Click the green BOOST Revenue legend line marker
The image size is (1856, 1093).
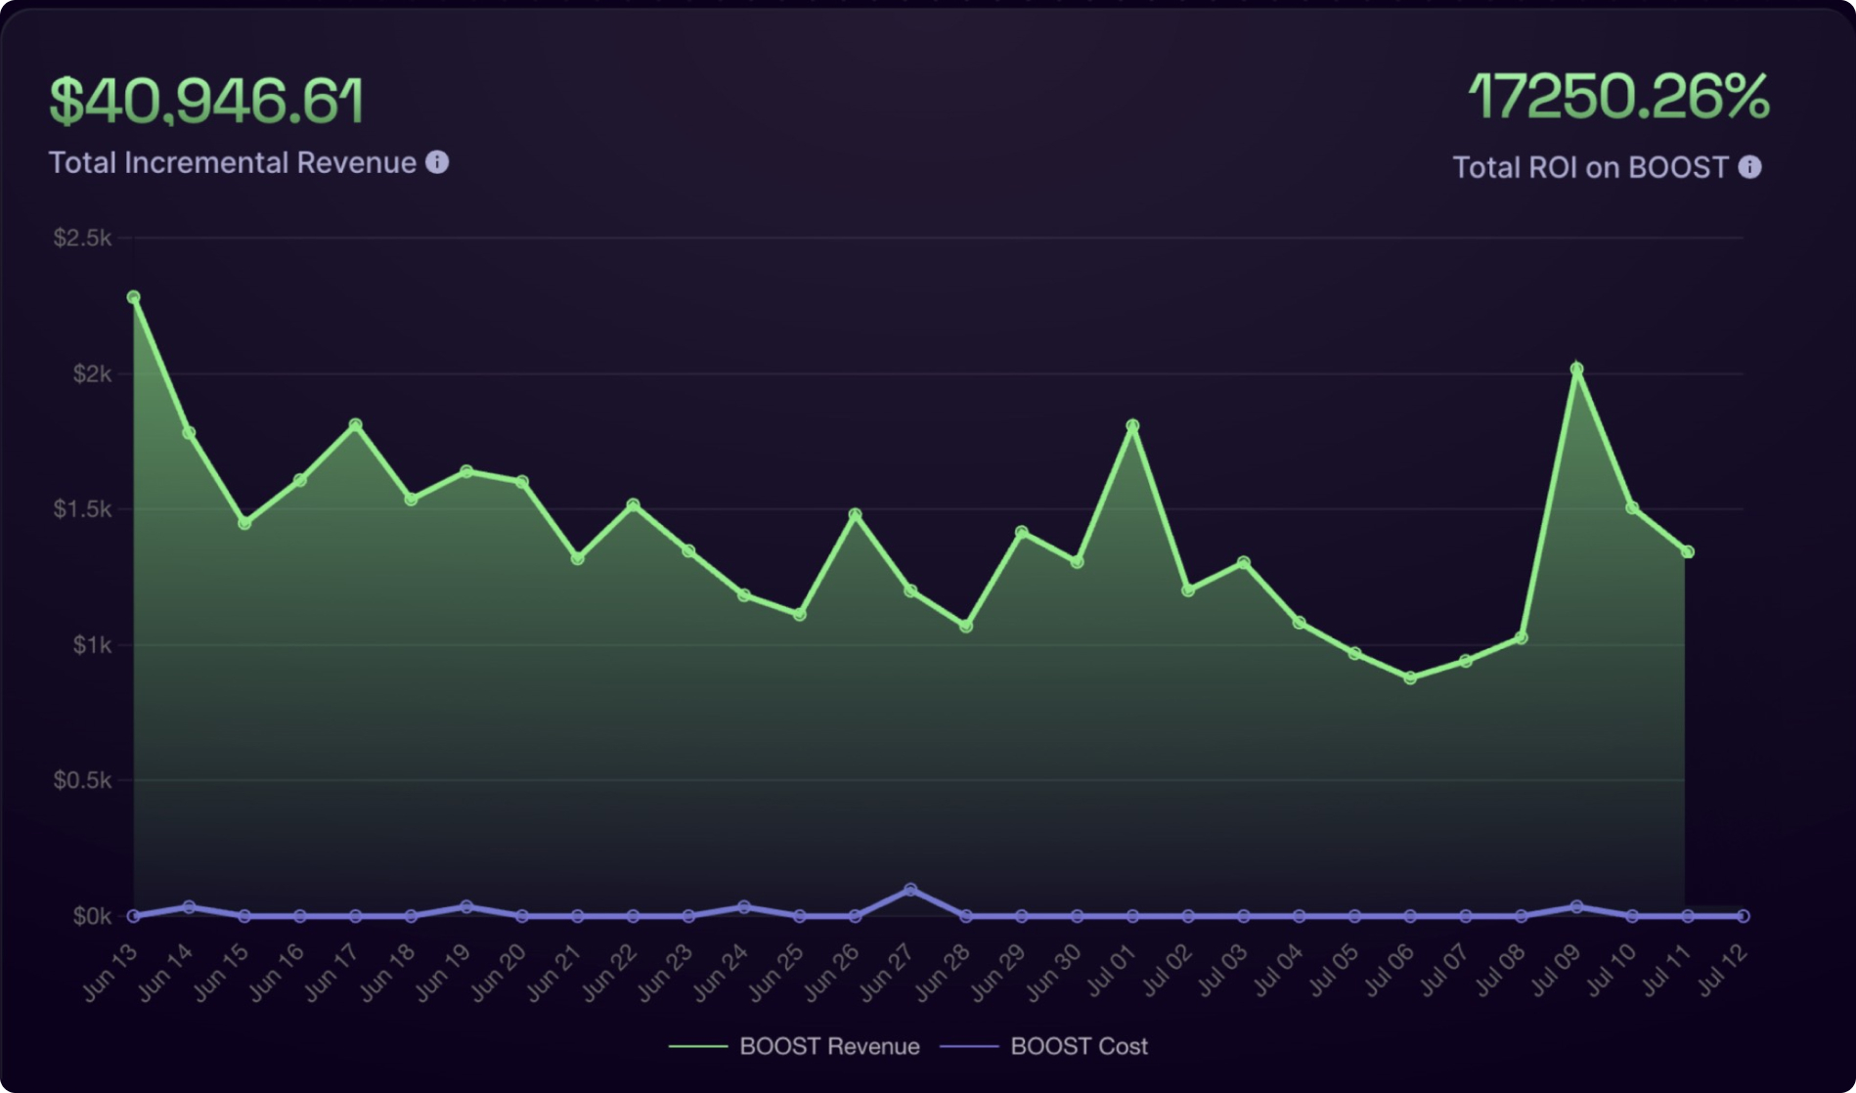tap(697, 1046)
